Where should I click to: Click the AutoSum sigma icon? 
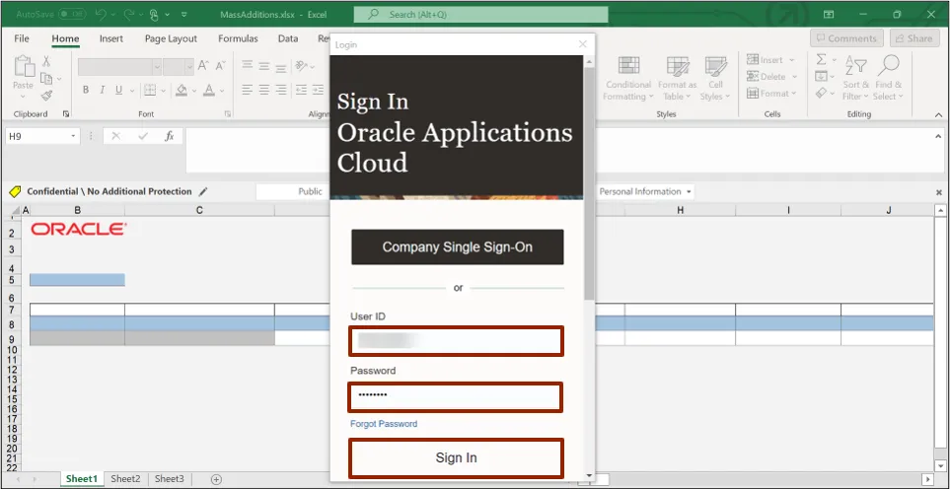822,61
